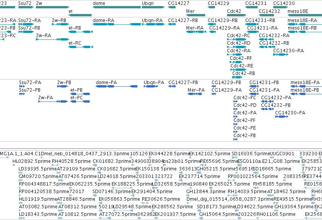This screenshot has width=322, height=220.
Task: Click the et-PB protein feature
Action: point(80,94)
